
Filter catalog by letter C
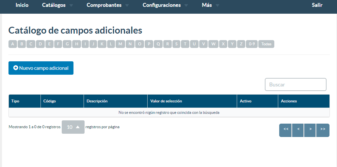[31, 44]
